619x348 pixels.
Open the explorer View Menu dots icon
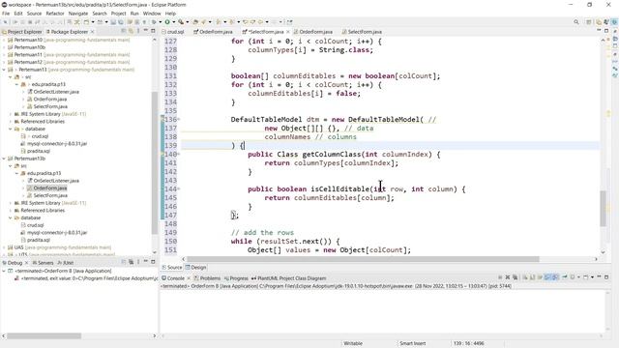click(138, 31)
